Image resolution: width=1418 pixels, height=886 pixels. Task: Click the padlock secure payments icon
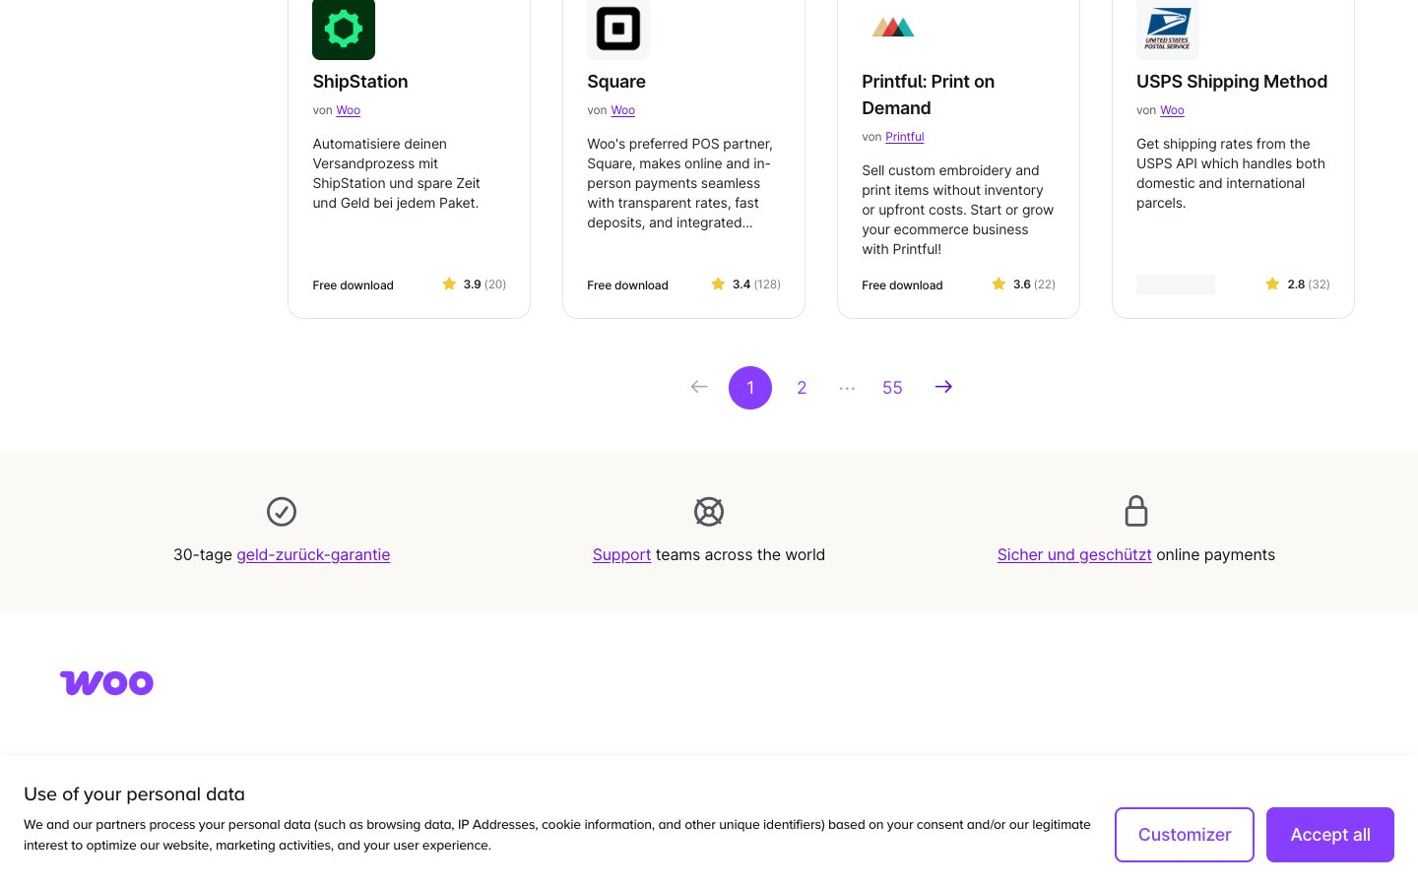pyautogui.click(x=1136, y=511)
